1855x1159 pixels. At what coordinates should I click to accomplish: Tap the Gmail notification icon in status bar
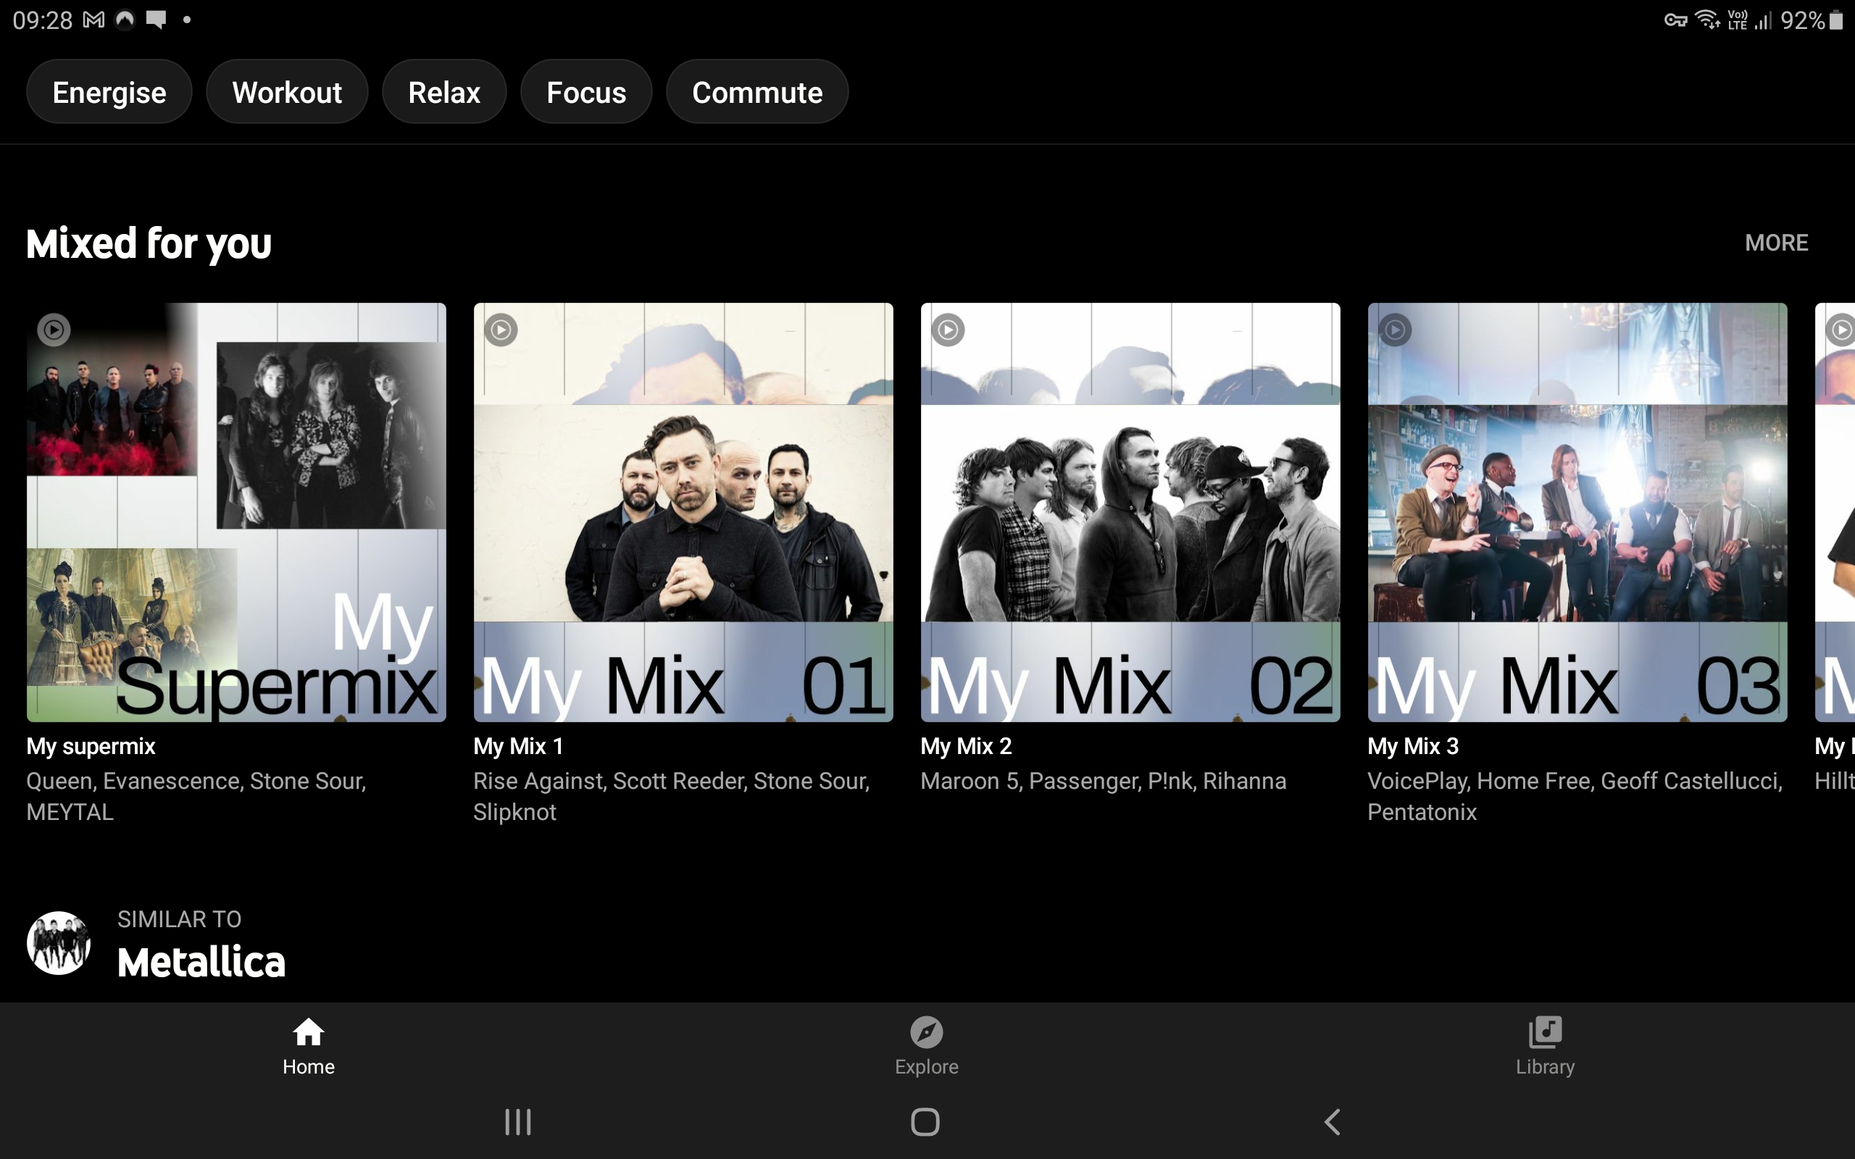tap(93, 20)
